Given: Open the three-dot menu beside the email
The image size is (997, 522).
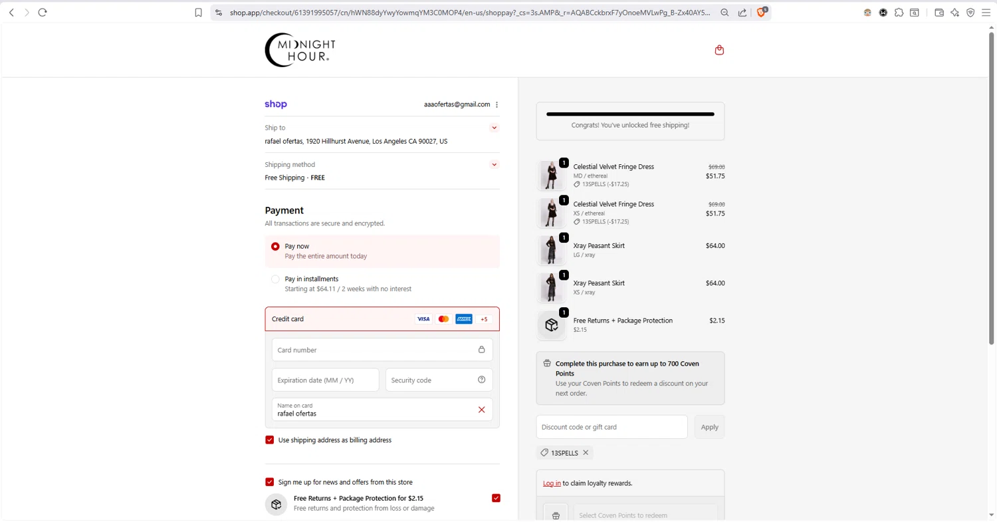Looking at the screenshot, I should click(497, 104).
